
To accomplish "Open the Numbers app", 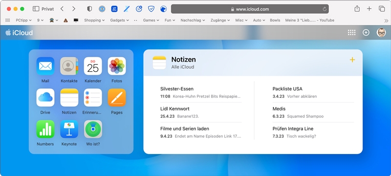I will point(45,129).
